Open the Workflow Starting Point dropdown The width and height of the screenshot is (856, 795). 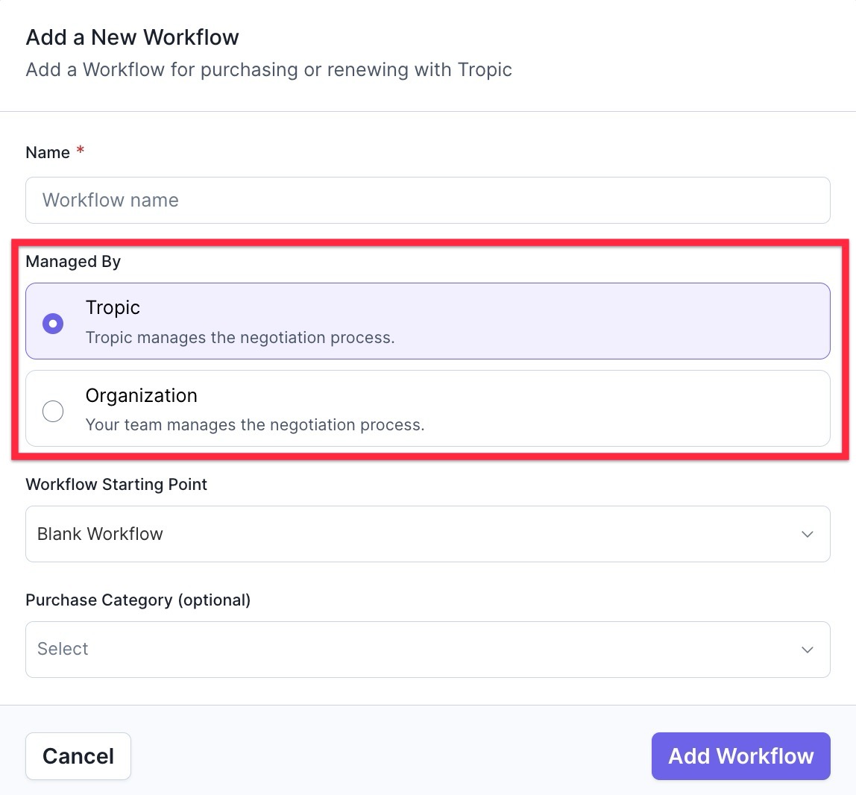click(427, 534)
